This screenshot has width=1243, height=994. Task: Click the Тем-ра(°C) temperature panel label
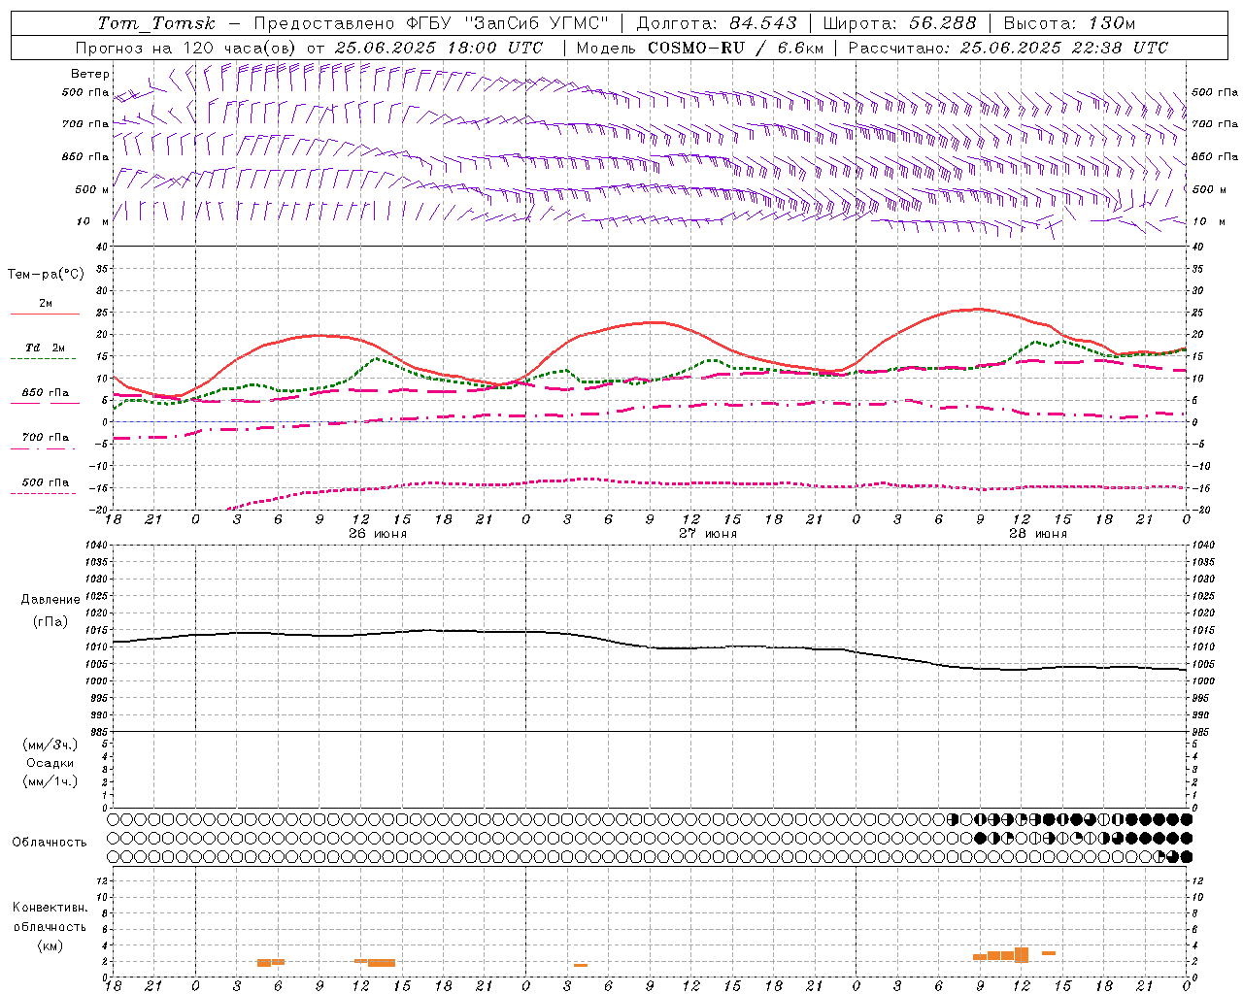coord(47,275)
